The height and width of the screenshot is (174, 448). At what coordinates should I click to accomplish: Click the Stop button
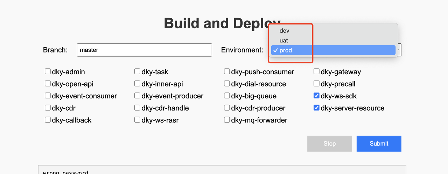[x=329, y=144]
